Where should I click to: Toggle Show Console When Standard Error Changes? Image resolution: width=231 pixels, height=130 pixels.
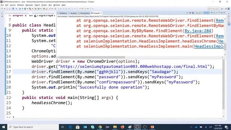[208, 13]
